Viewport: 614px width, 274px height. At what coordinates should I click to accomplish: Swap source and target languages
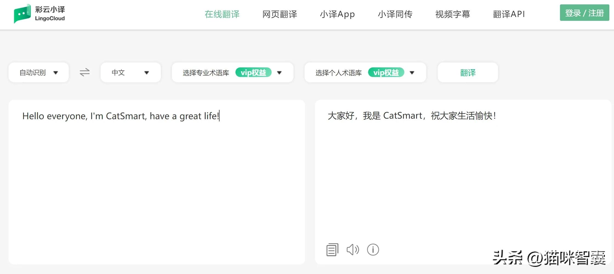[x=85, y=72]
